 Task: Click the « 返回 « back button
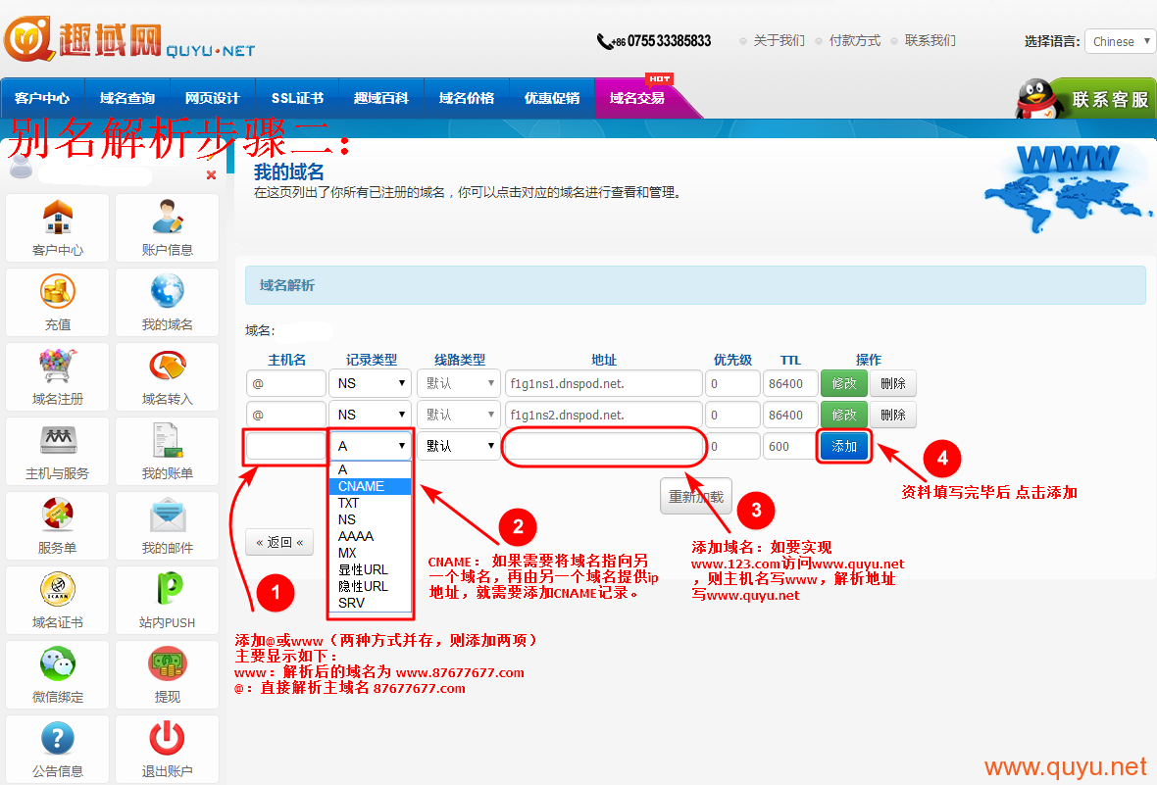pyautogui.click(x=279, y=542)
